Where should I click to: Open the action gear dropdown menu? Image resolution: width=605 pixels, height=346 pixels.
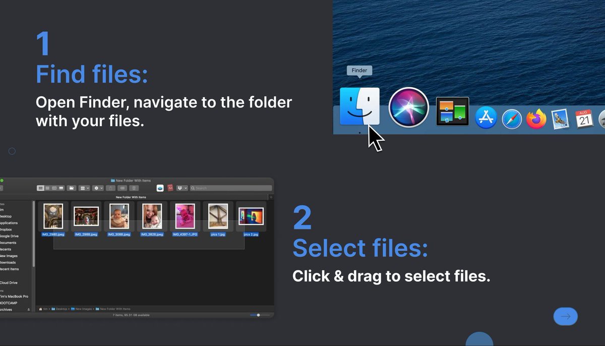click(97, 188)
